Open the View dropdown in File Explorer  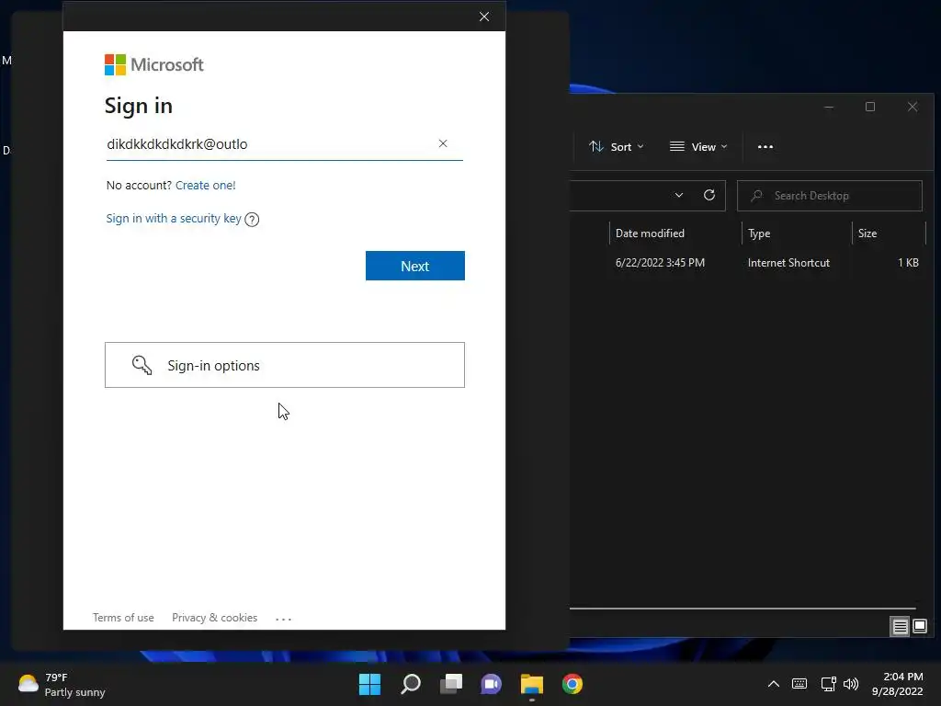pos(698,147)
